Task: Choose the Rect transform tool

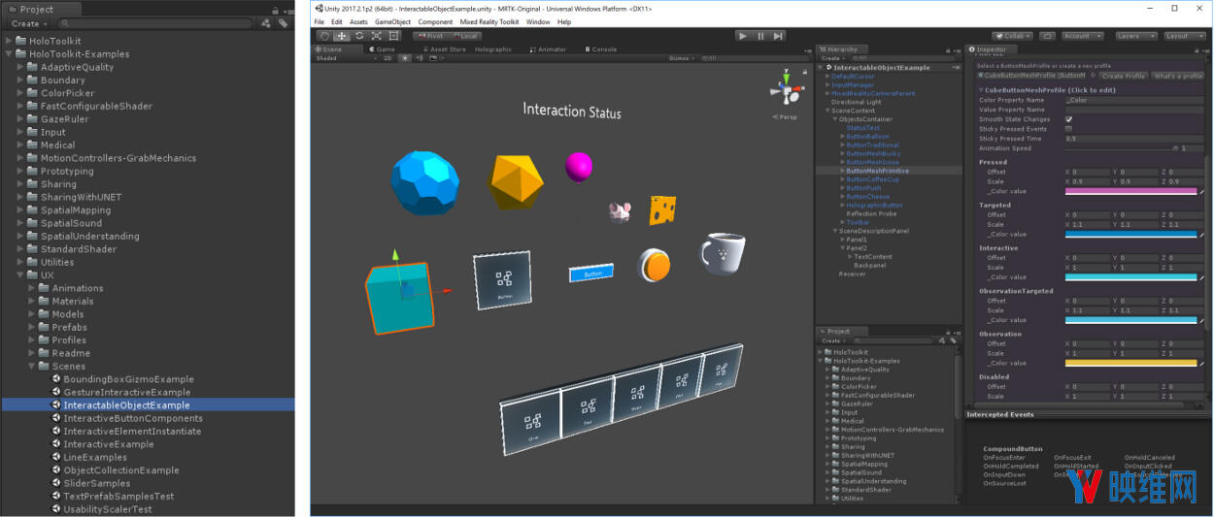Action: 393,36
